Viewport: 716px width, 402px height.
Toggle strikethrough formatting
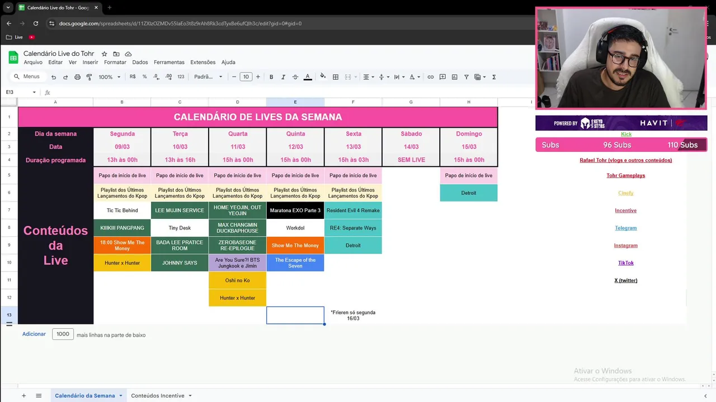295,77
